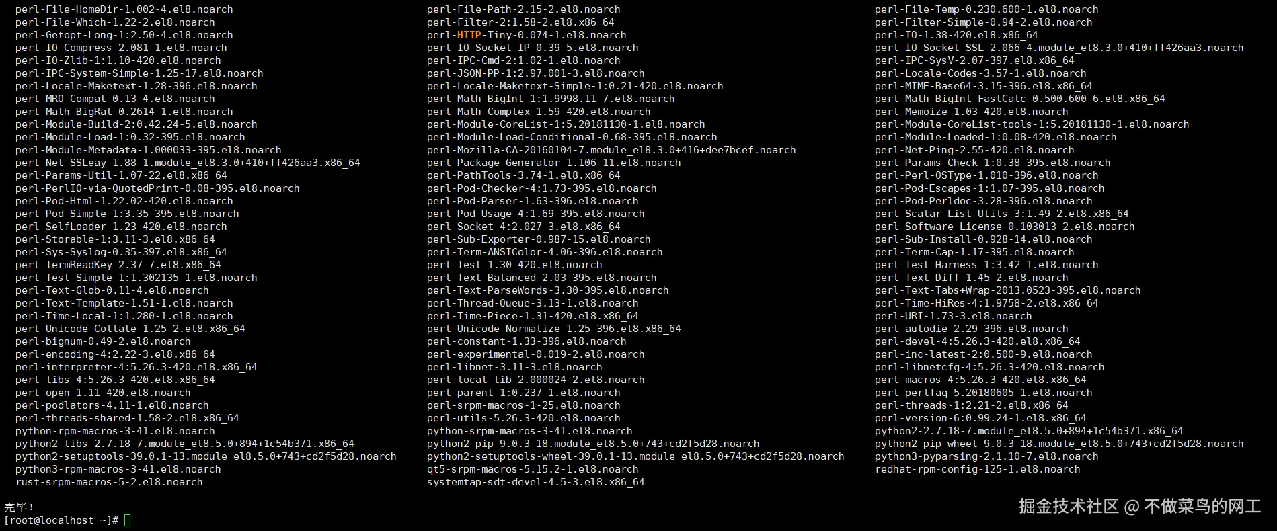
Task: Click perl-PathTools-3.74-1.el8.x86_64 entry
Action: 524,175
